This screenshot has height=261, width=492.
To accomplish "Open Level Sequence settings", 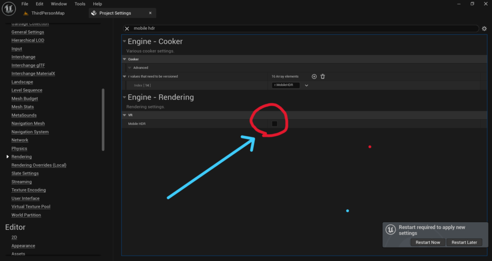I will 27,90.
